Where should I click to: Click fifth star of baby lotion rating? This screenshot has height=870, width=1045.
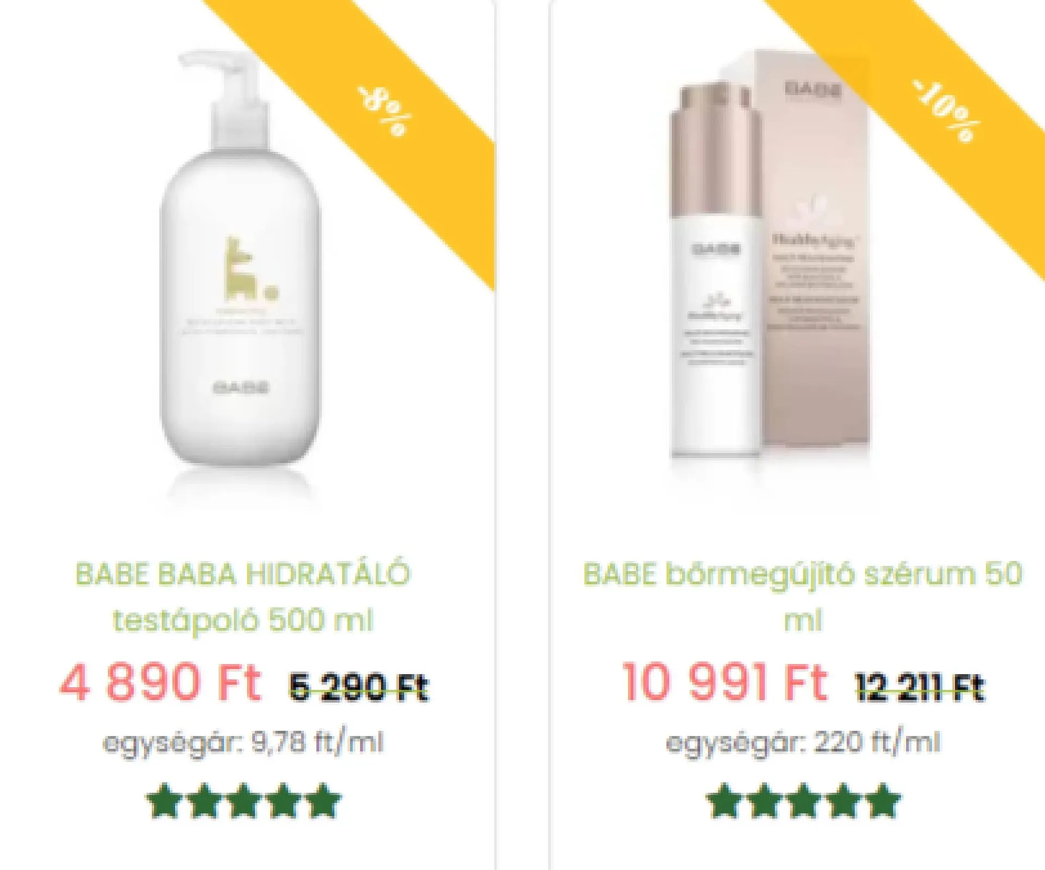(x=323, y=800)
